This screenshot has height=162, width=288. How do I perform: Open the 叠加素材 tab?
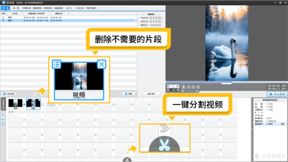tap(37, 8)
